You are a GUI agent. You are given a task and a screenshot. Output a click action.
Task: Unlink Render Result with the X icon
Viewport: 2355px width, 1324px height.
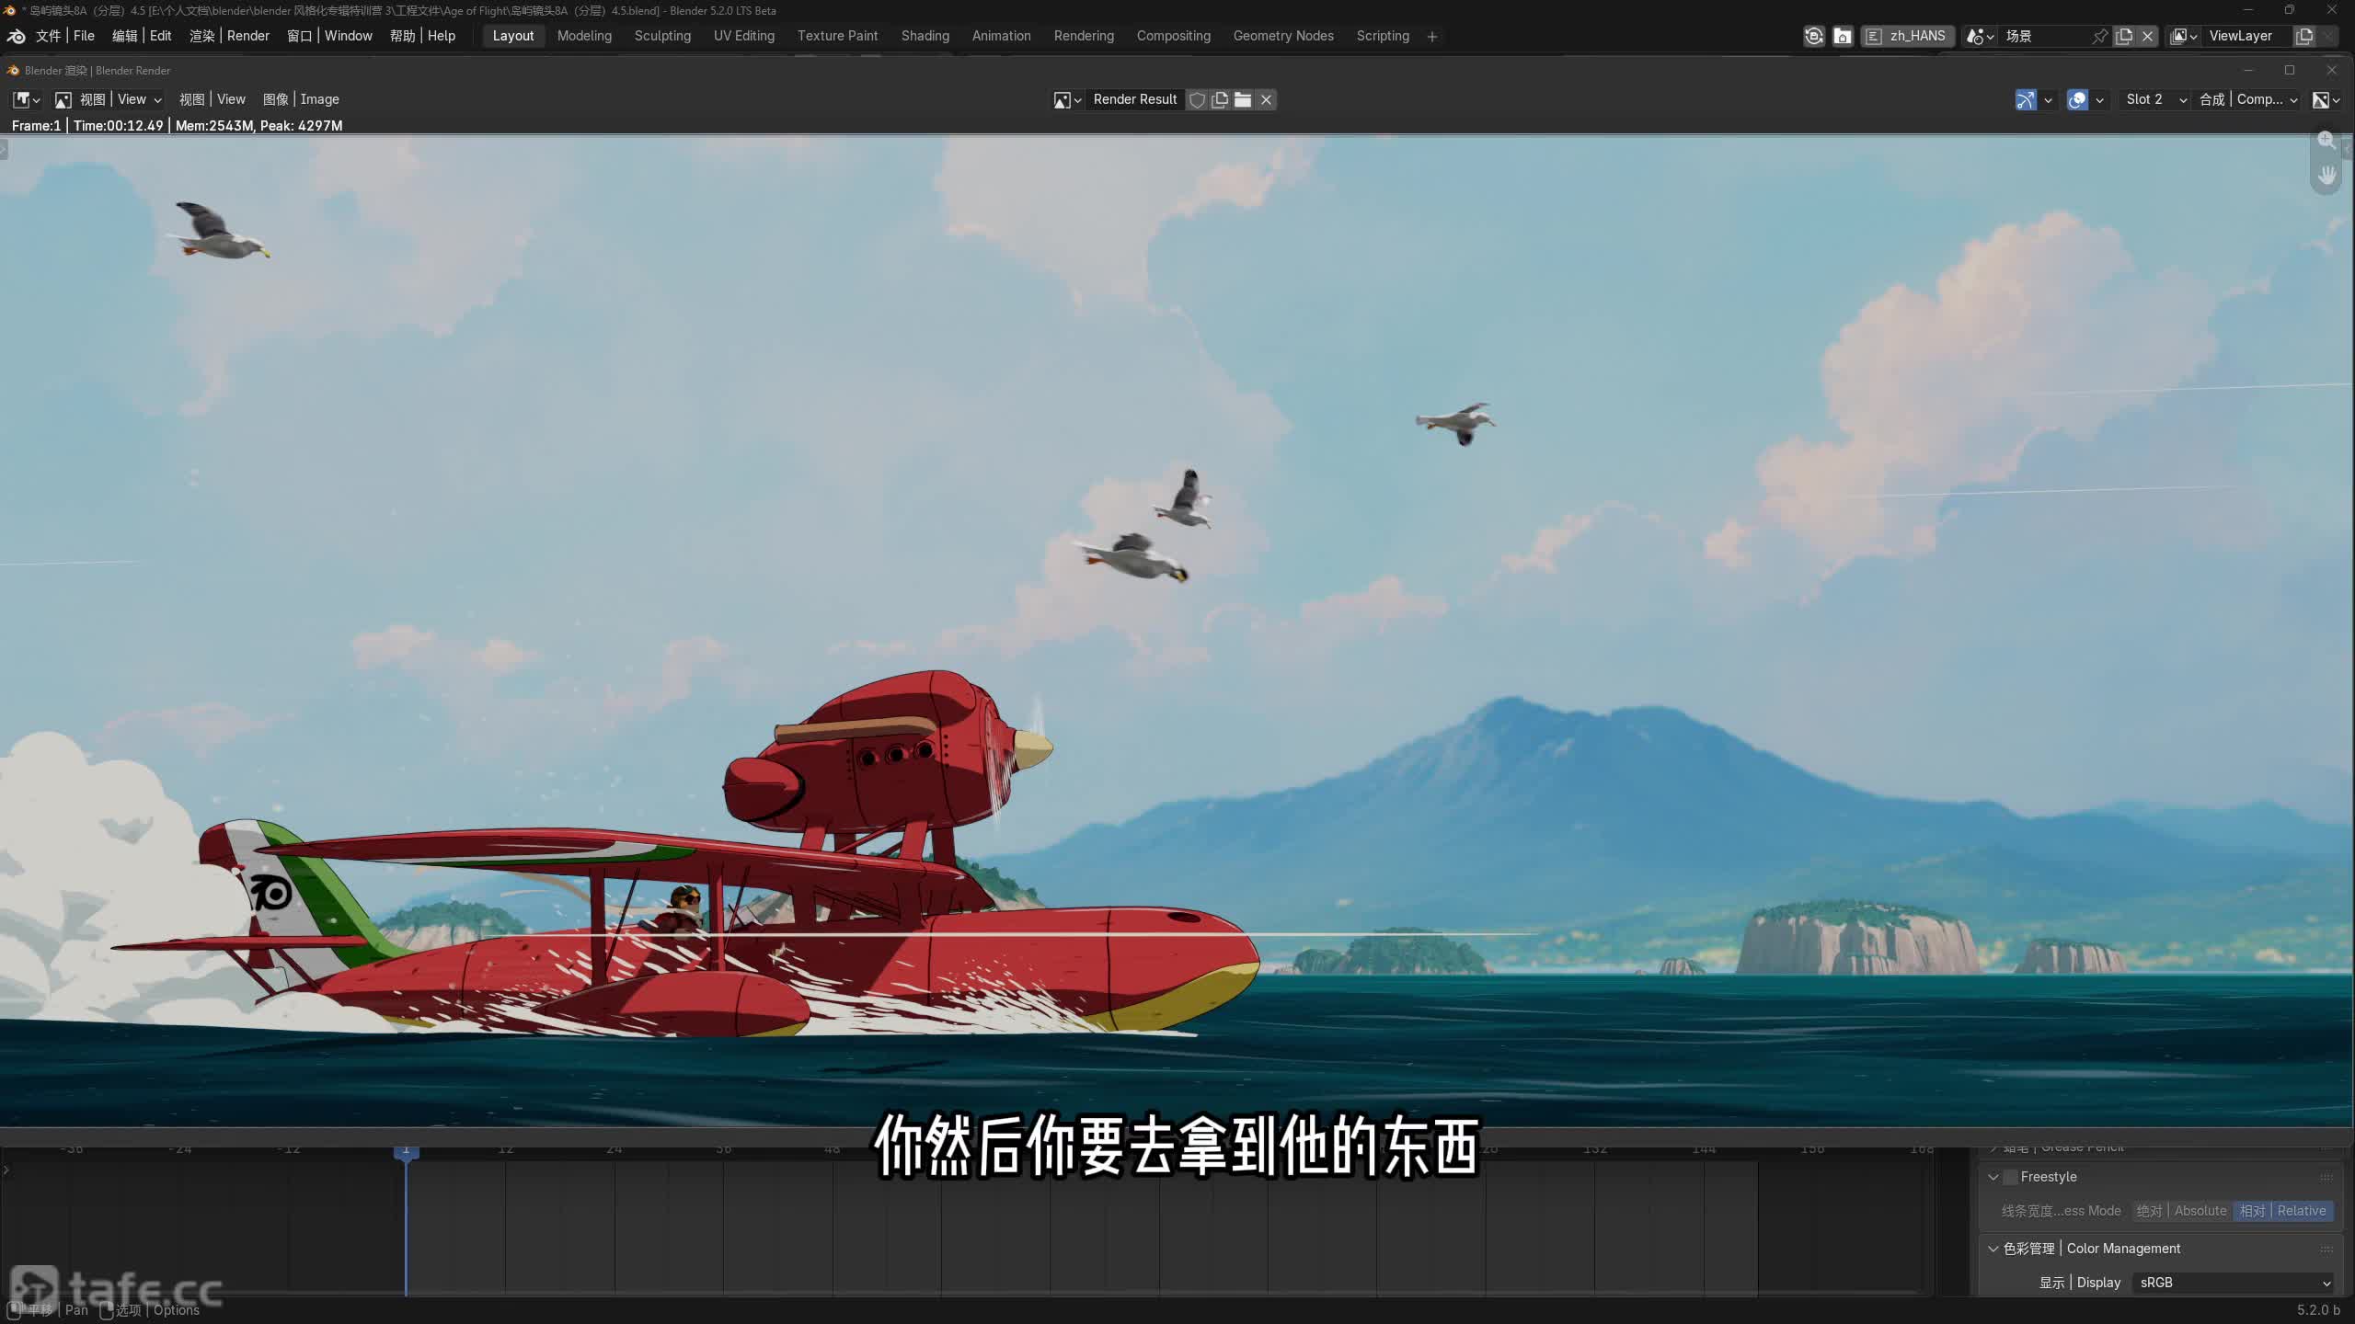(1266, 99)
